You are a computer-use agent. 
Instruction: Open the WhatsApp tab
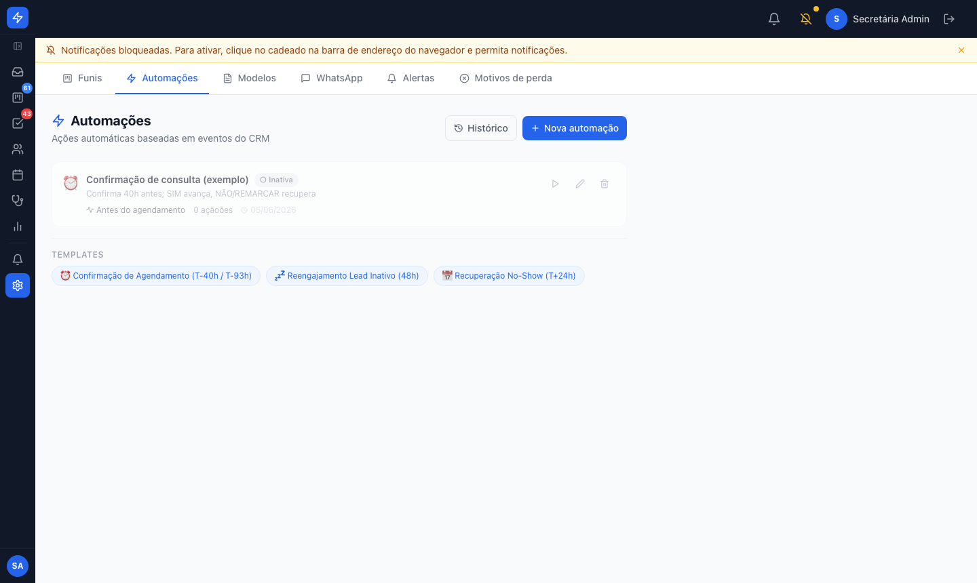click(332, 78)
